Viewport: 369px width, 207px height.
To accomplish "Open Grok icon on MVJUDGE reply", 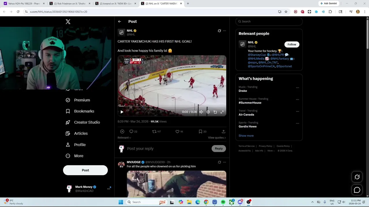I will (219, 162).
